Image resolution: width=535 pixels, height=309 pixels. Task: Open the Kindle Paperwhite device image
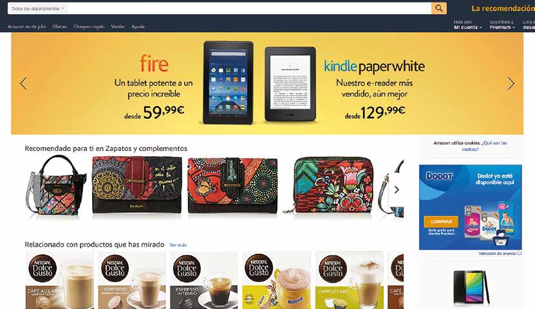click(290, 84)
